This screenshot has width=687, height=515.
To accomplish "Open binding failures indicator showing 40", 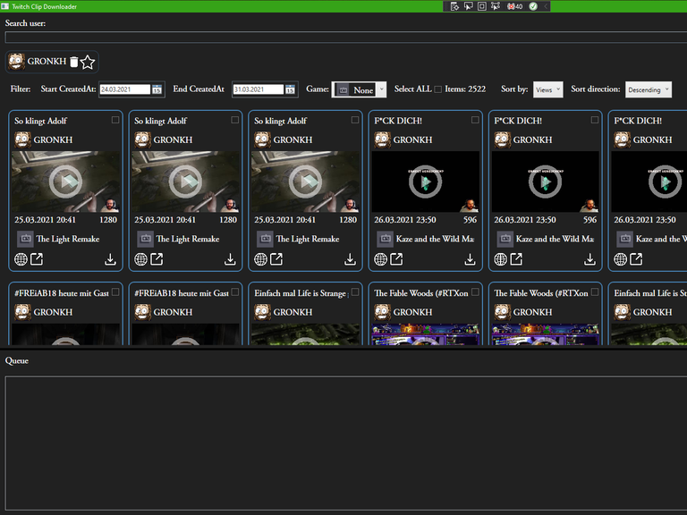I will (515, 6).
